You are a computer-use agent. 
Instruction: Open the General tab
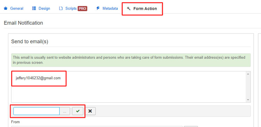coord(14,8)
